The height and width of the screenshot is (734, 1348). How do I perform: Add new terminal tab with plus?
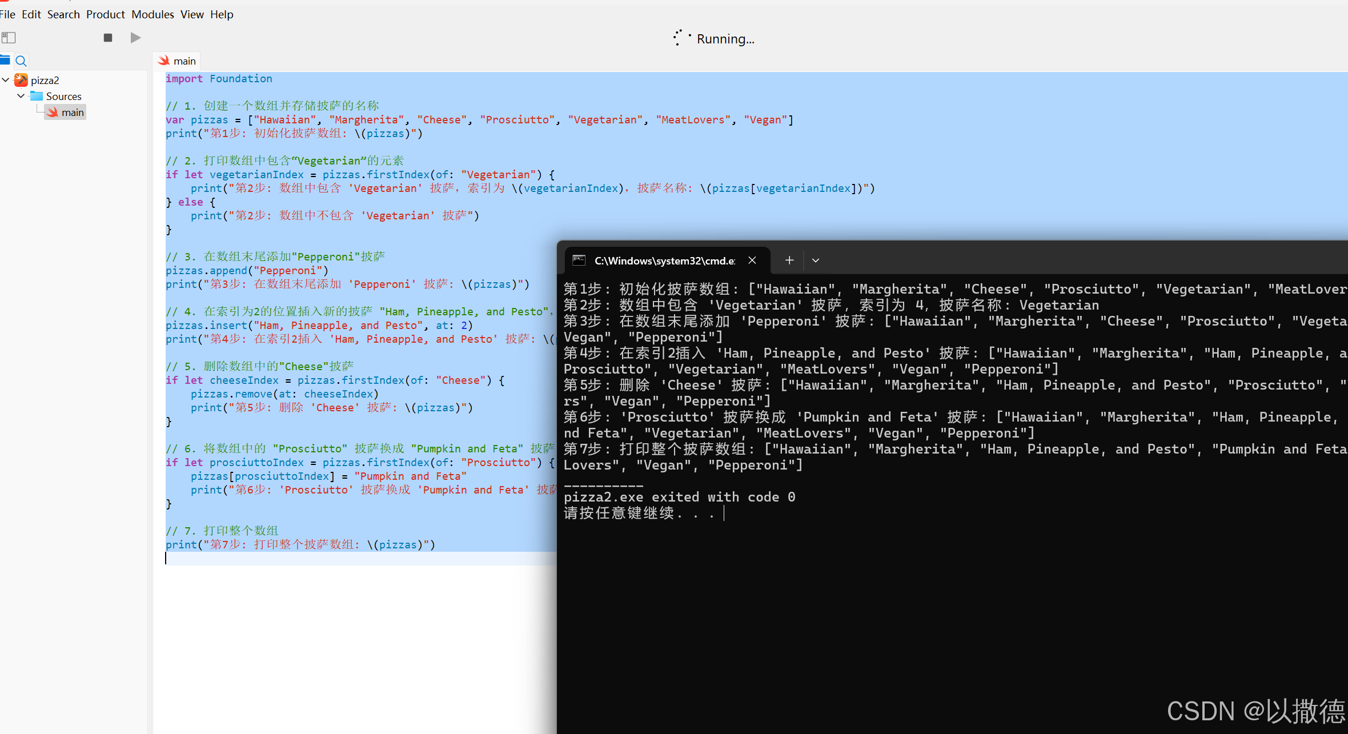tap(789, 260)
